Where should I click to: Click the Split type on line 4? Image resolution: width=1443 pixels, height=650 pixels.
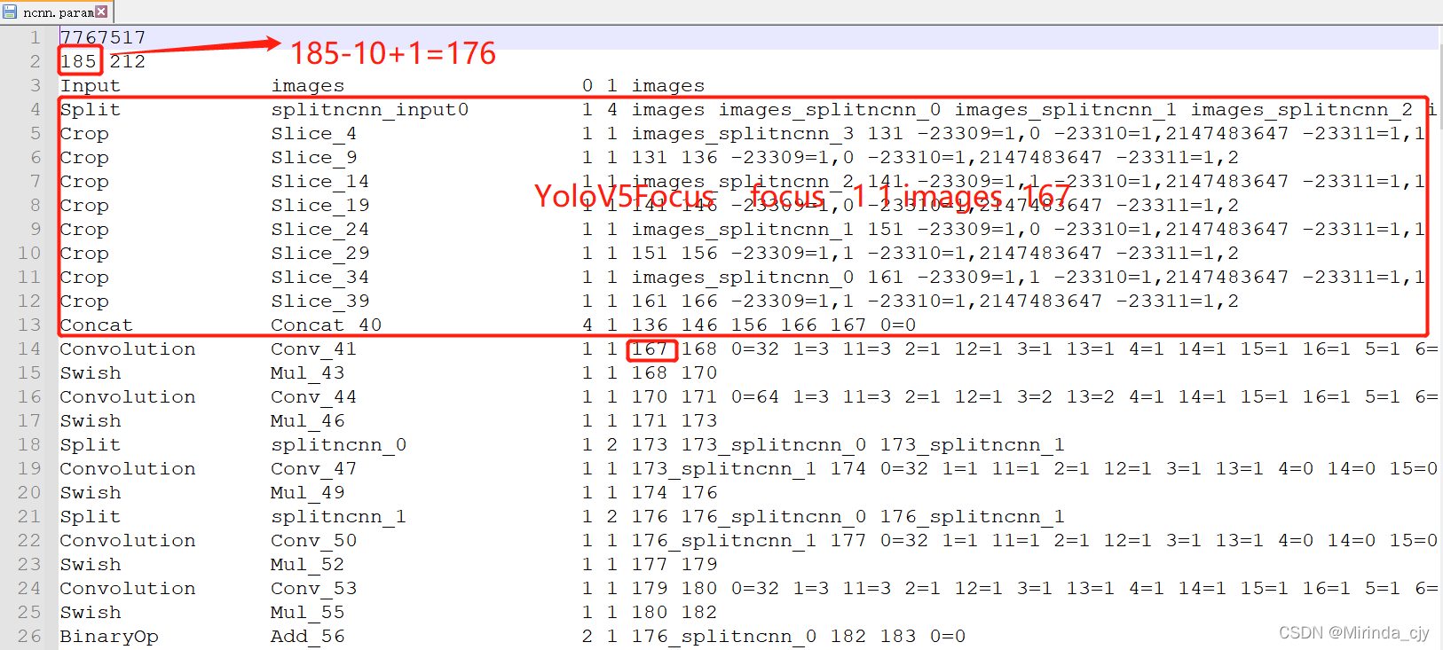click(90, 109)
